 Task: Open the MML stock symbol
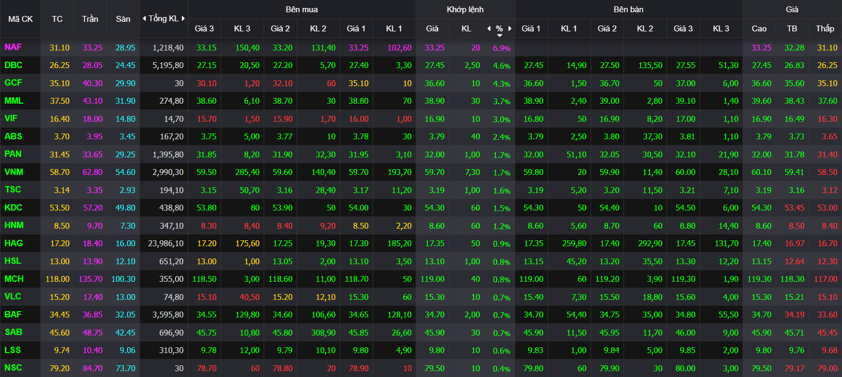pyautogui.click(x=14, y=100)
